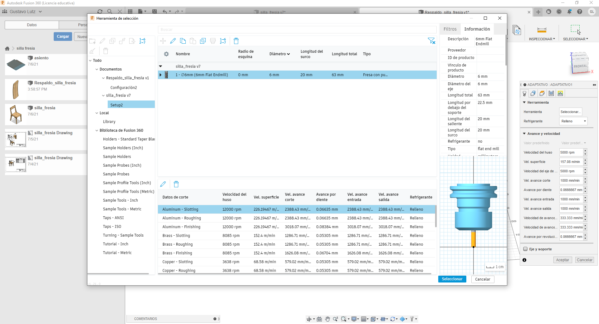Open column settings gear in tool table
Viewport: 599px width, 324px height.
166,54
